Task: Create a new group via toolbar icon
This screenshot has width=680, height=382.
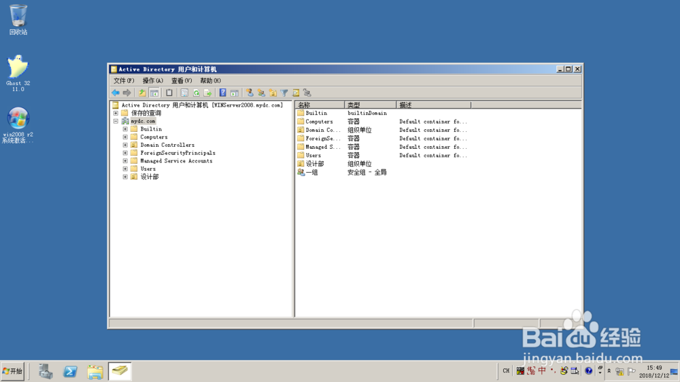Action: 261,93
